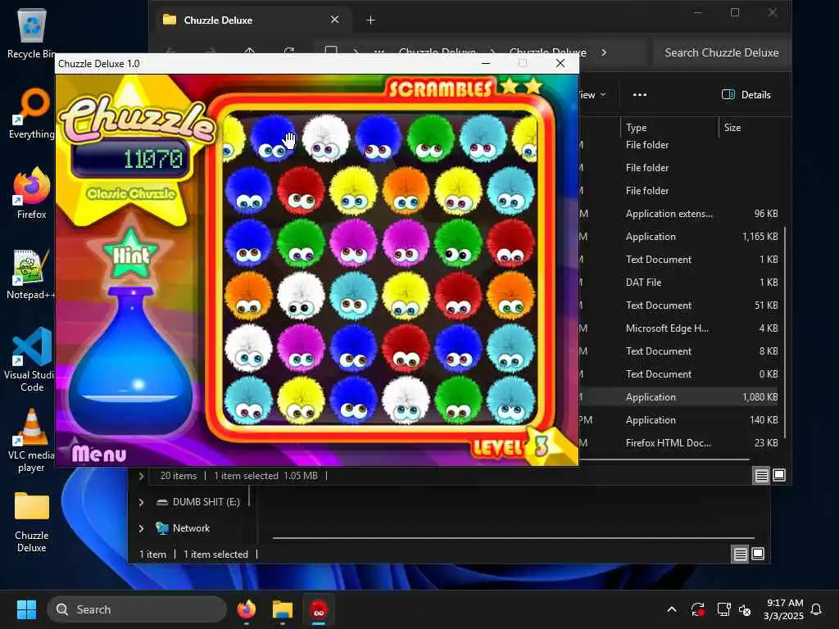
Task: Switch lower Explorer to details view
Action: 740,554
